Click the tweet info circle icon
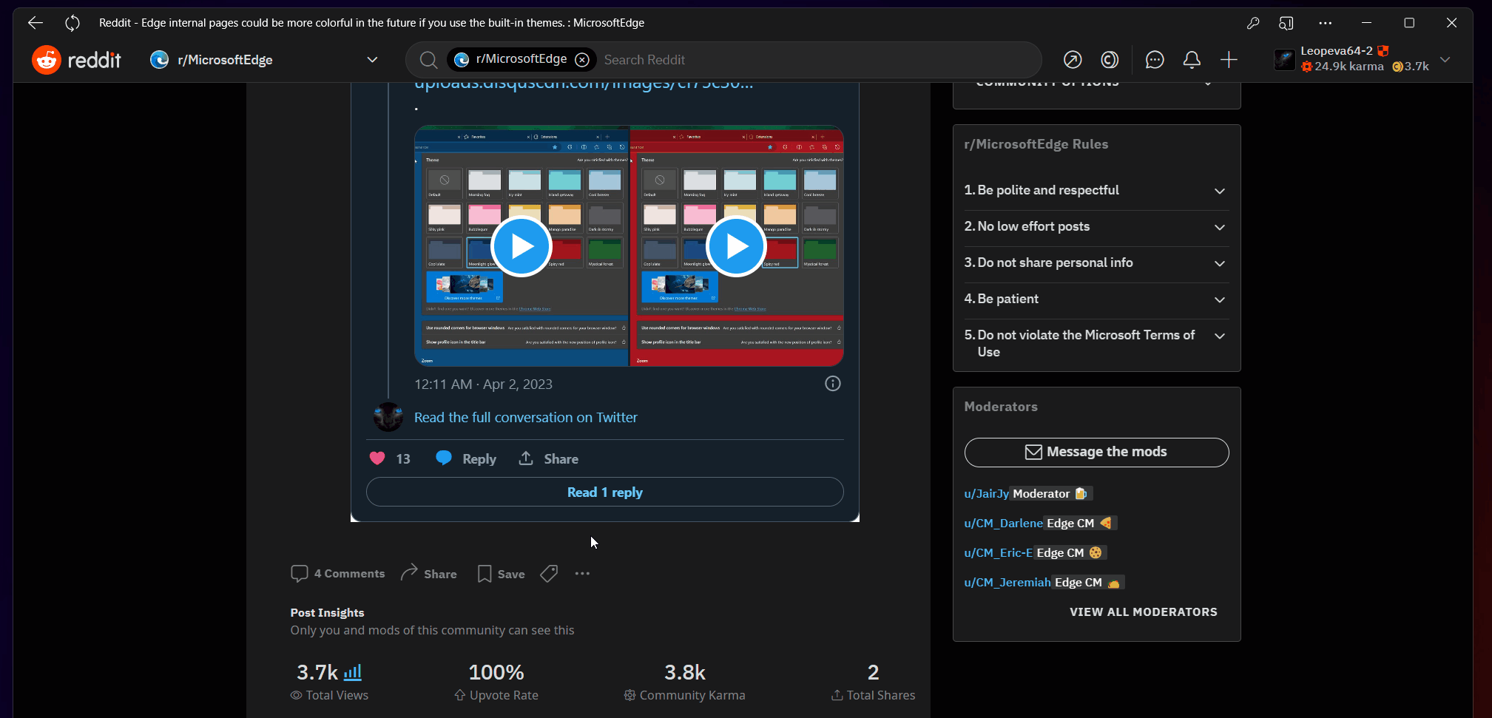Viewport: 1492px width, 718px height. [833, 384]
